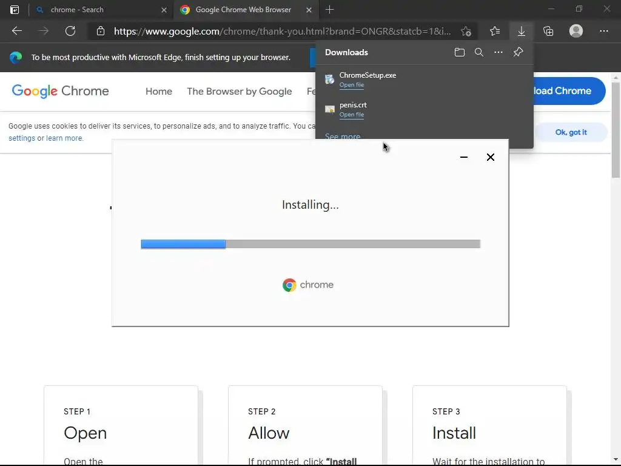Image resolution: width=621 pixels, height=466 pixels.
Task: Open the Collections icon
Action: click(x=548, y=31)
